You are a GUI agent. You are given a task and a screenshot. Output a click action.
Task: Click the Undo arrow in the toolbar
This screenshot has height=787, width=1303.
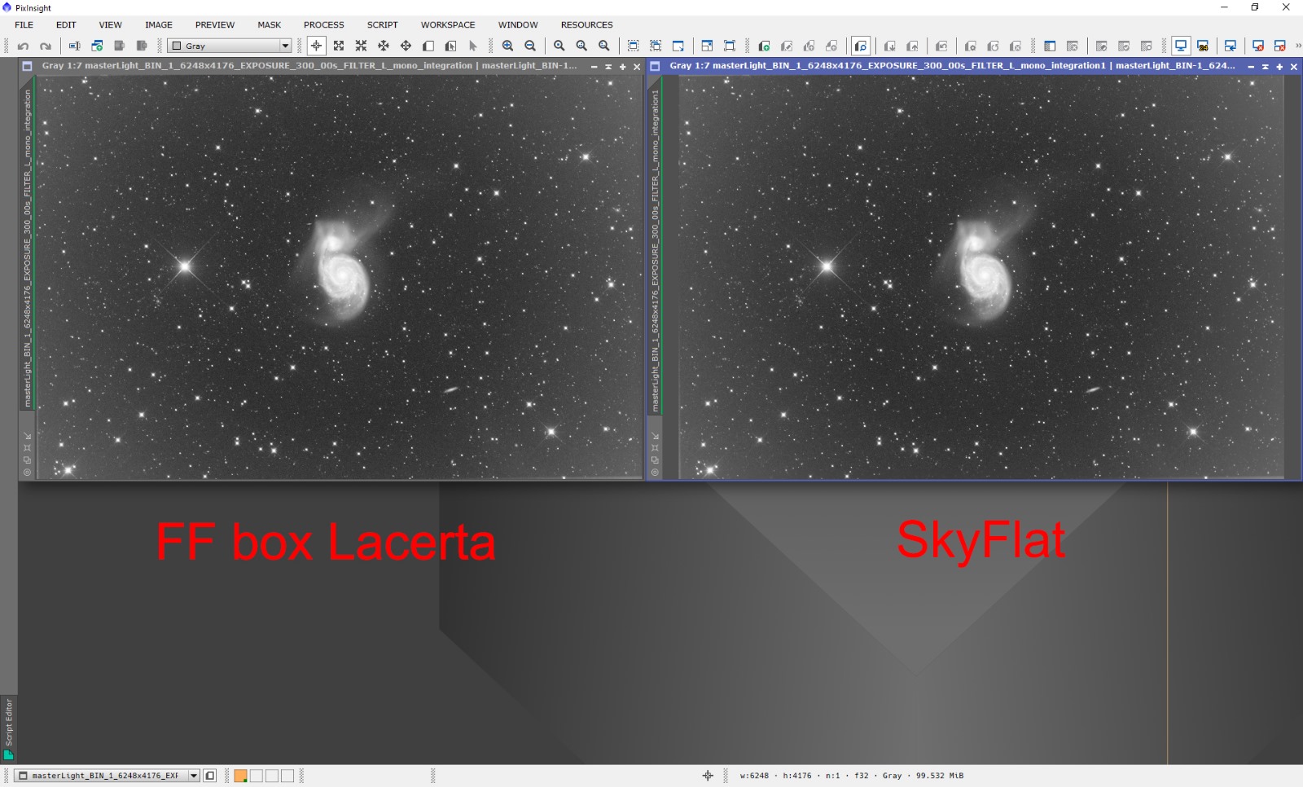24,46
